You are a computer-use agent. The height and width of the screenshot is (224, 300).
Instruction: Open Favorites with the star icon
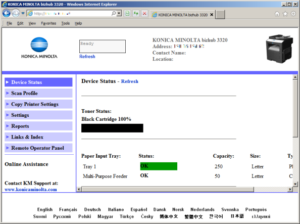285,14
